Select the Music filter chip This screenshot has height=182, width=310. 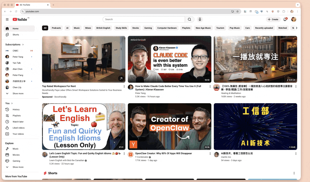point(77,28)
